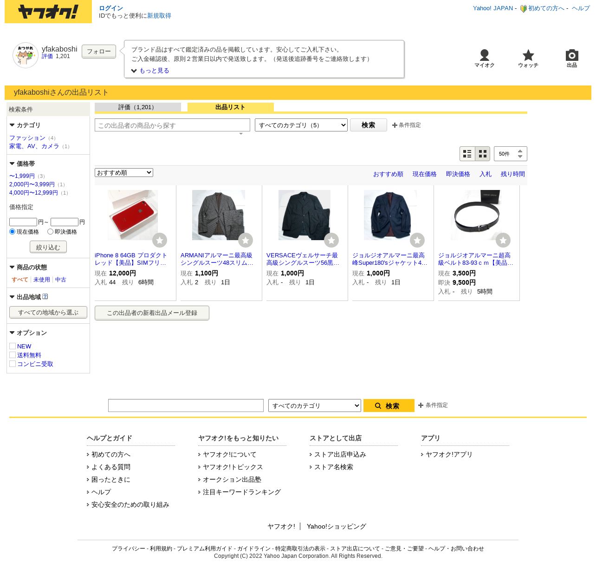Select the 即決価格 radio button
596x569 pixels.
point(50,231)
